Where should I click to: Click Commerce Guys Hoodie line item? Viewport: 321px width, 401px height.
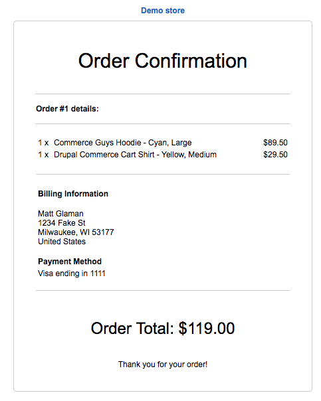[122, 143]
